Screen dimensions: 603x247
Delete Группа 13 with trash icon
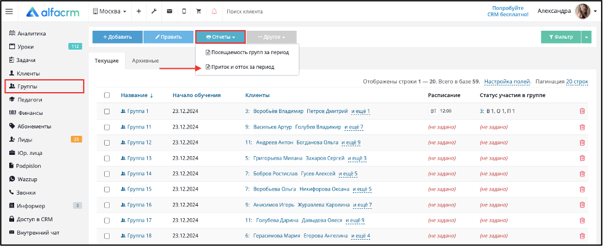[x=582, y=158]
